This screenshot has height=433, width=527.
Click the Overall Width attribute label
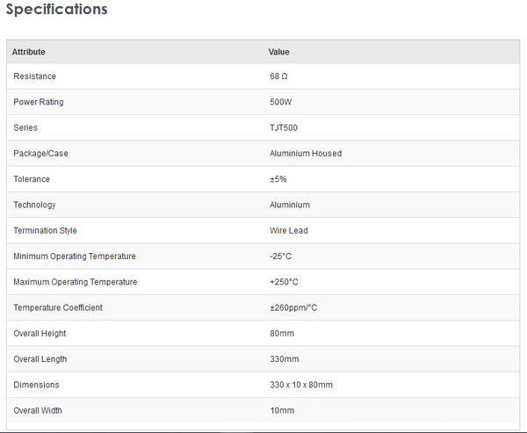pyautogui.click(x=38, y=410)
